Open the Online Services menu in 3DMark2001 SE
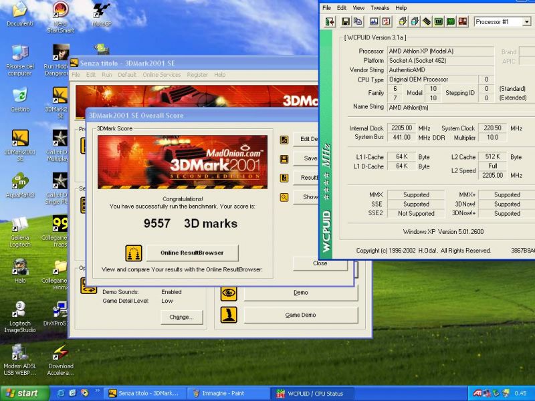The image size is (535, 401). (x=162, y=75)
